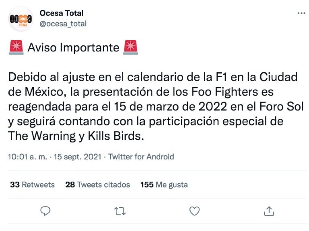The width and height of the screenshot is (309, 231).
Task: Click the right red siren emoji
Action: (130, 47)
